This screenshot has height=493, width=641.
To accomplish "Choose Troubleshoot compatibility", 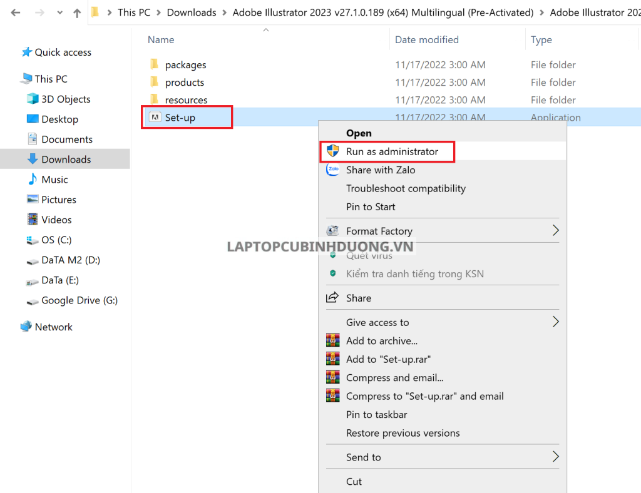I will pos(406,188).
